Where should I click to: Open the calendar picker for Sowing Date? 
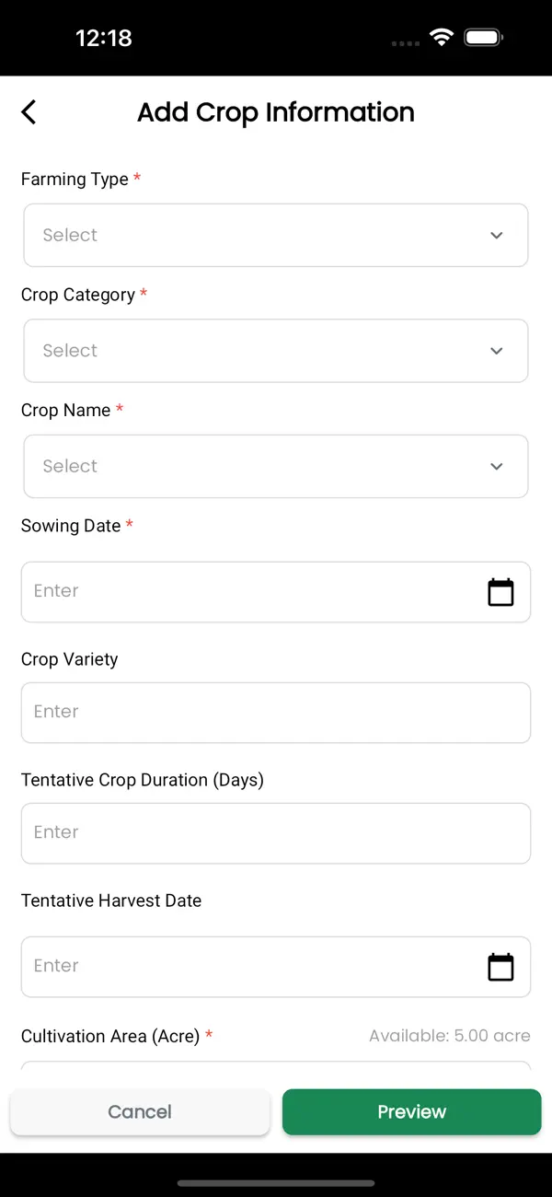tap(500, 592)
